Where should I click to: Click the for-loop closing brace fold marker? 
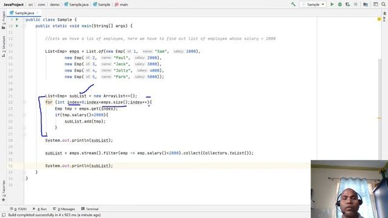tap(24, 134)
